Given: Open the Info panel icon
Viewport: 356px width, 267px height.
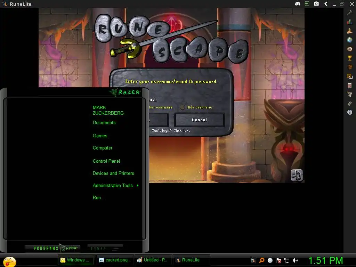Looking at the screenshot, I should click(x=350, y=112).
